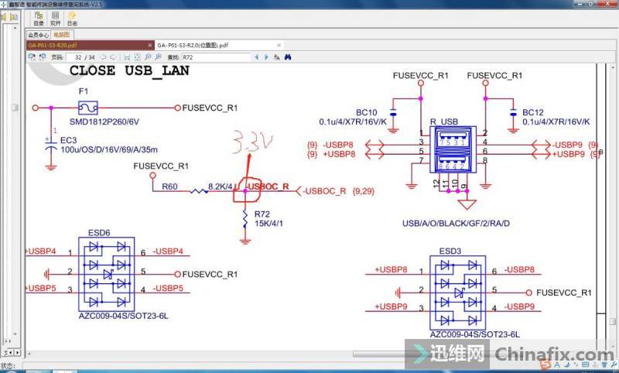This screenshot has width=619, height=373.
Task: Close the GA-P61-S3-R2.0(位置图).pdf tab
Action: [x=279, y=46]
